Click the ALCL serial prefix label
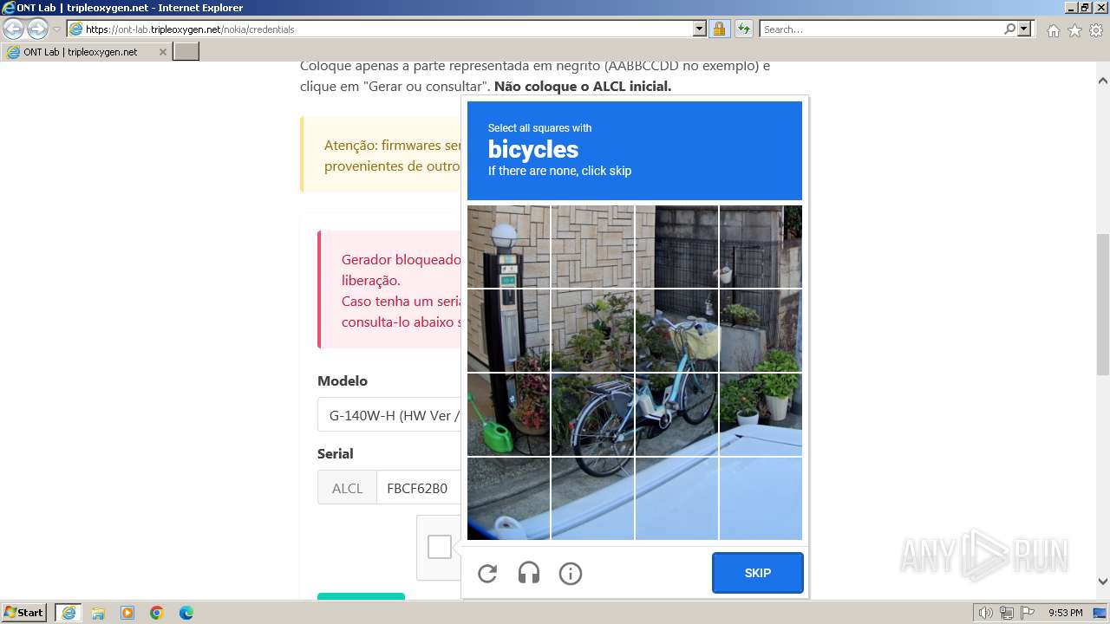Image resolution: width=1110 pixels, height=624 pixels. [x=347, y=488]
